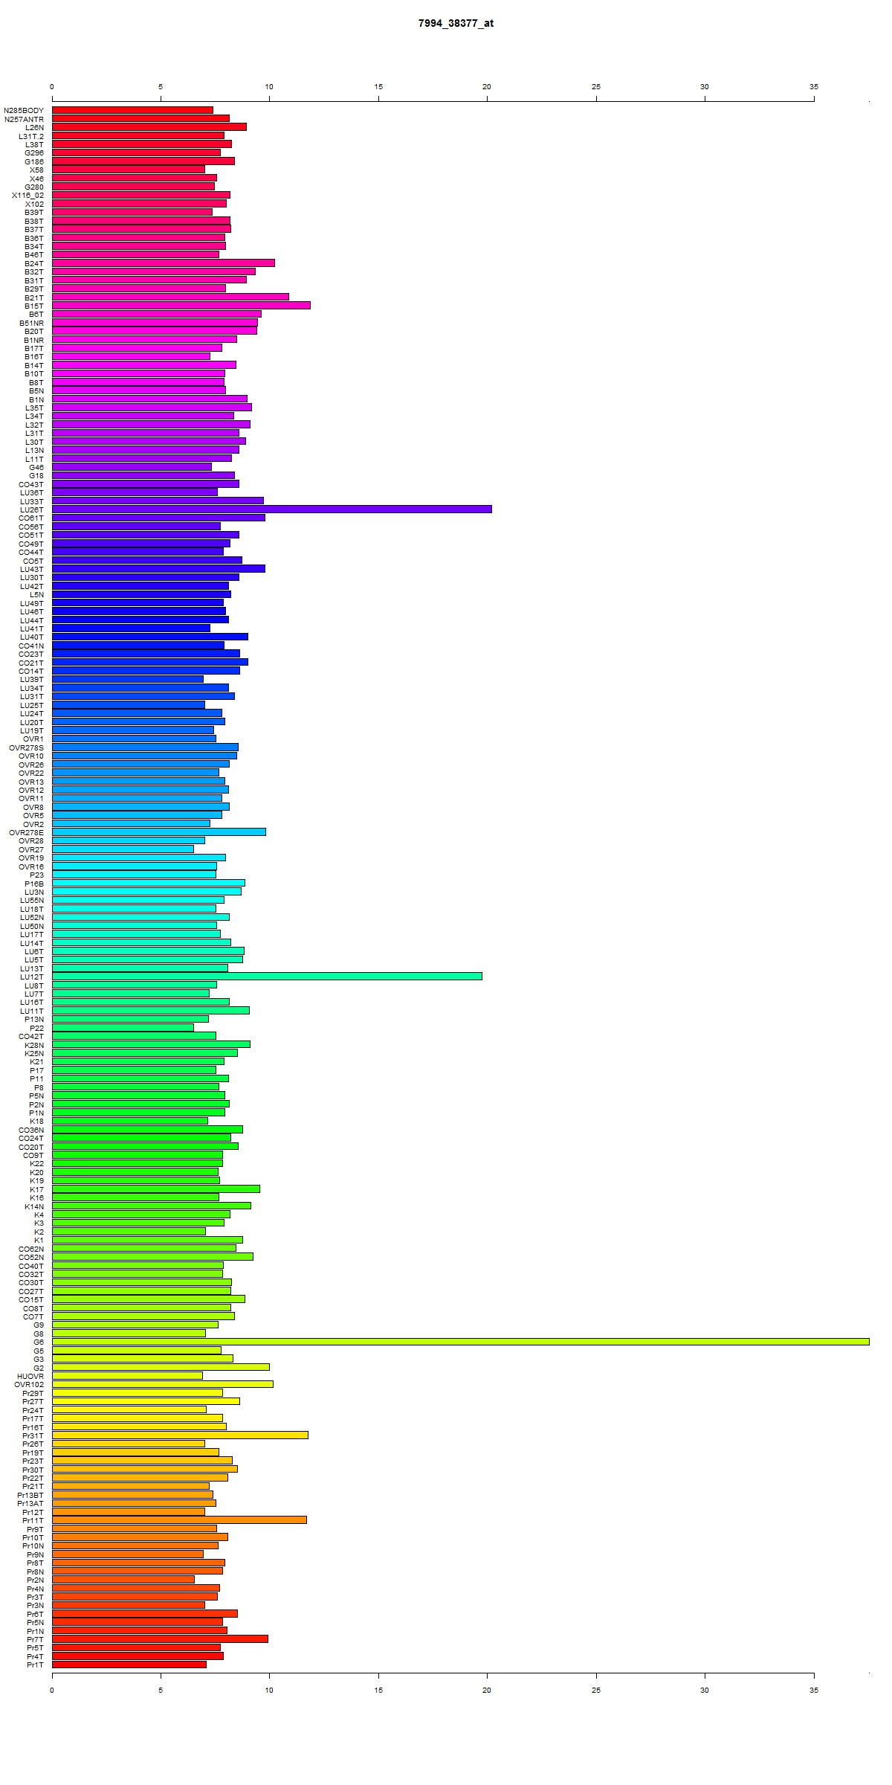Click the HUOVR sample label
Screen dimensions: 892x1785
point(30,1375)
